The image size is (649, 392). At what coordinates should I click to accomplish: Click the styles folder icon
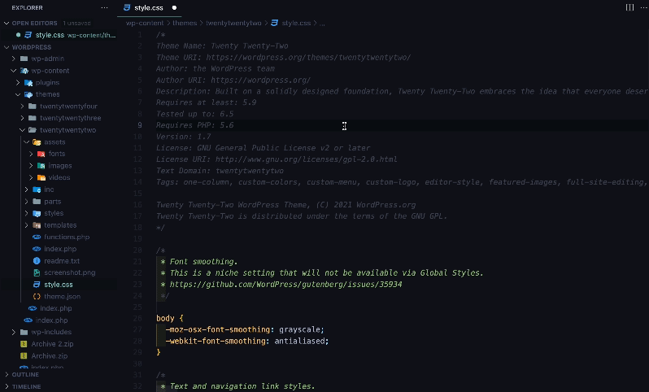[37, 213]
